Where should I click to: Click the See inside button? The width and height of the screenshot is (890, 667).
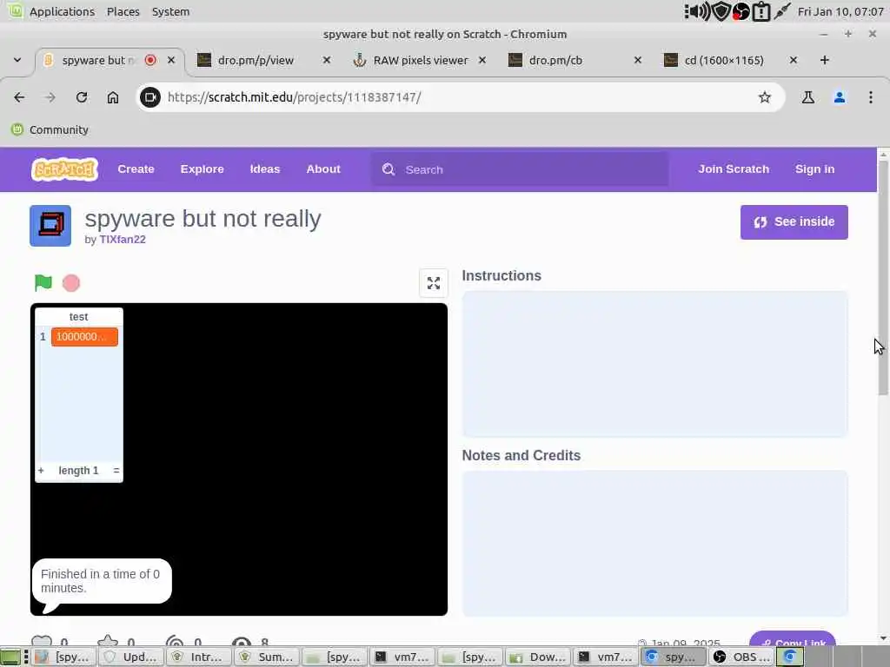tap(794, 221)
